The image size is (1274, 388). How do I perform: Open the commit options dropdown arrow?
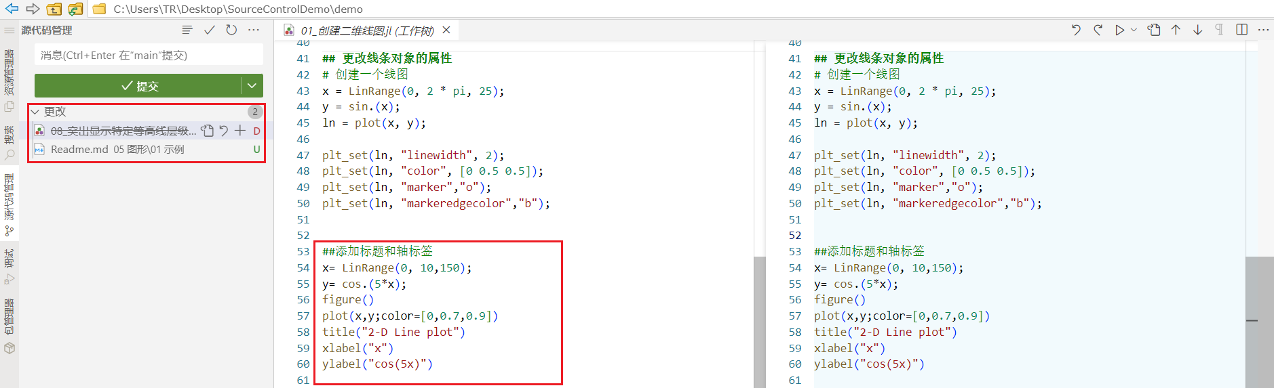click(x=252, y=86)
